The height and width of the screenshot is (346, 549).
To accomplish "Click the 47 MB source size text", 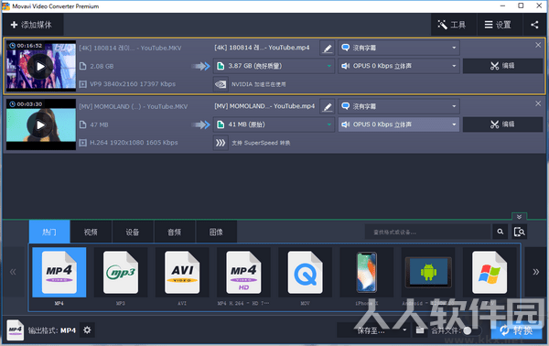I will tap(99, 124).
